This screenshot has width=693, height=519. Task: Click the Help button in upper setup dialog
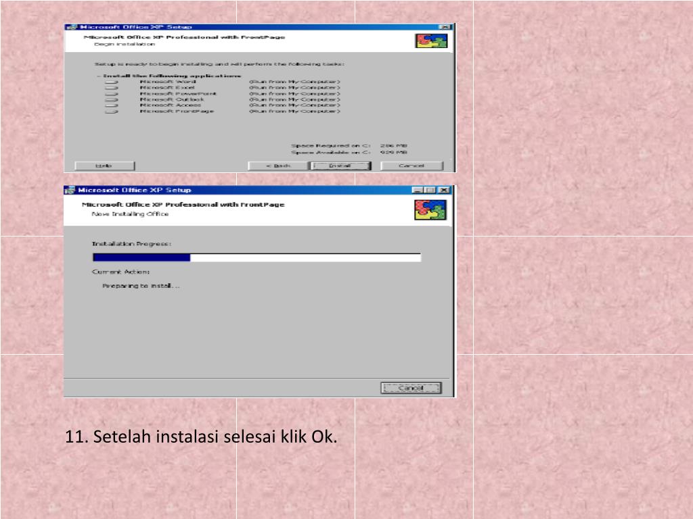click(104, 166)
